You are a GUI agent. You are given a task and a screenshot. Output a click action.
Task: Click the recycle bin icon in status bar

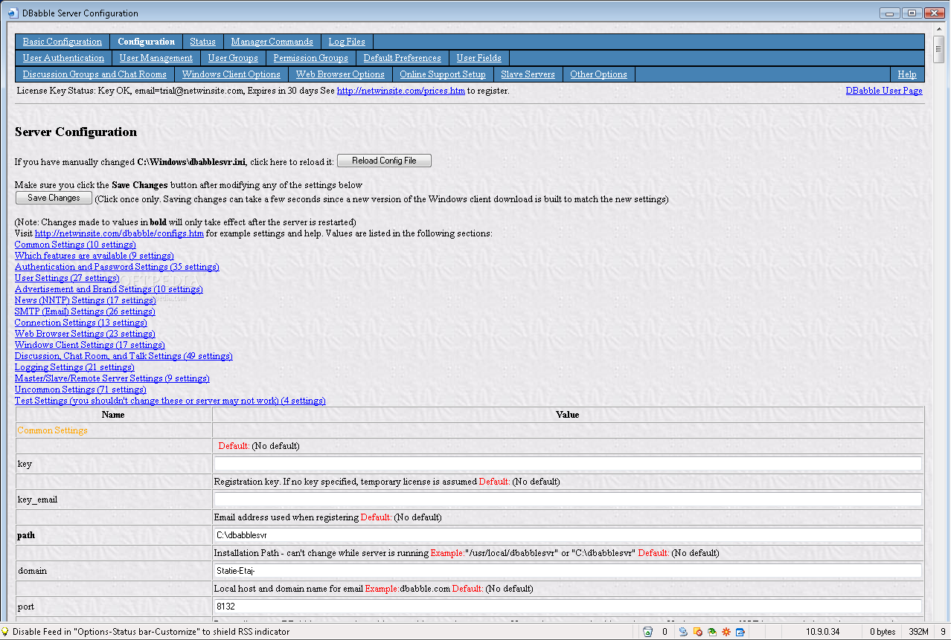pos(647,632)
